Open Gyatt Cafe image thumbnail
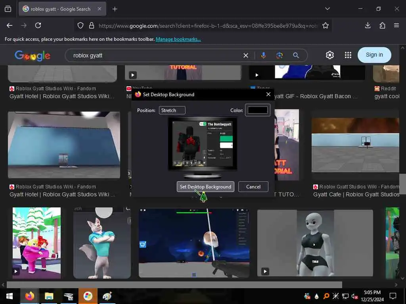This screenshot has height=304, width=406. (x=355, y=145)
